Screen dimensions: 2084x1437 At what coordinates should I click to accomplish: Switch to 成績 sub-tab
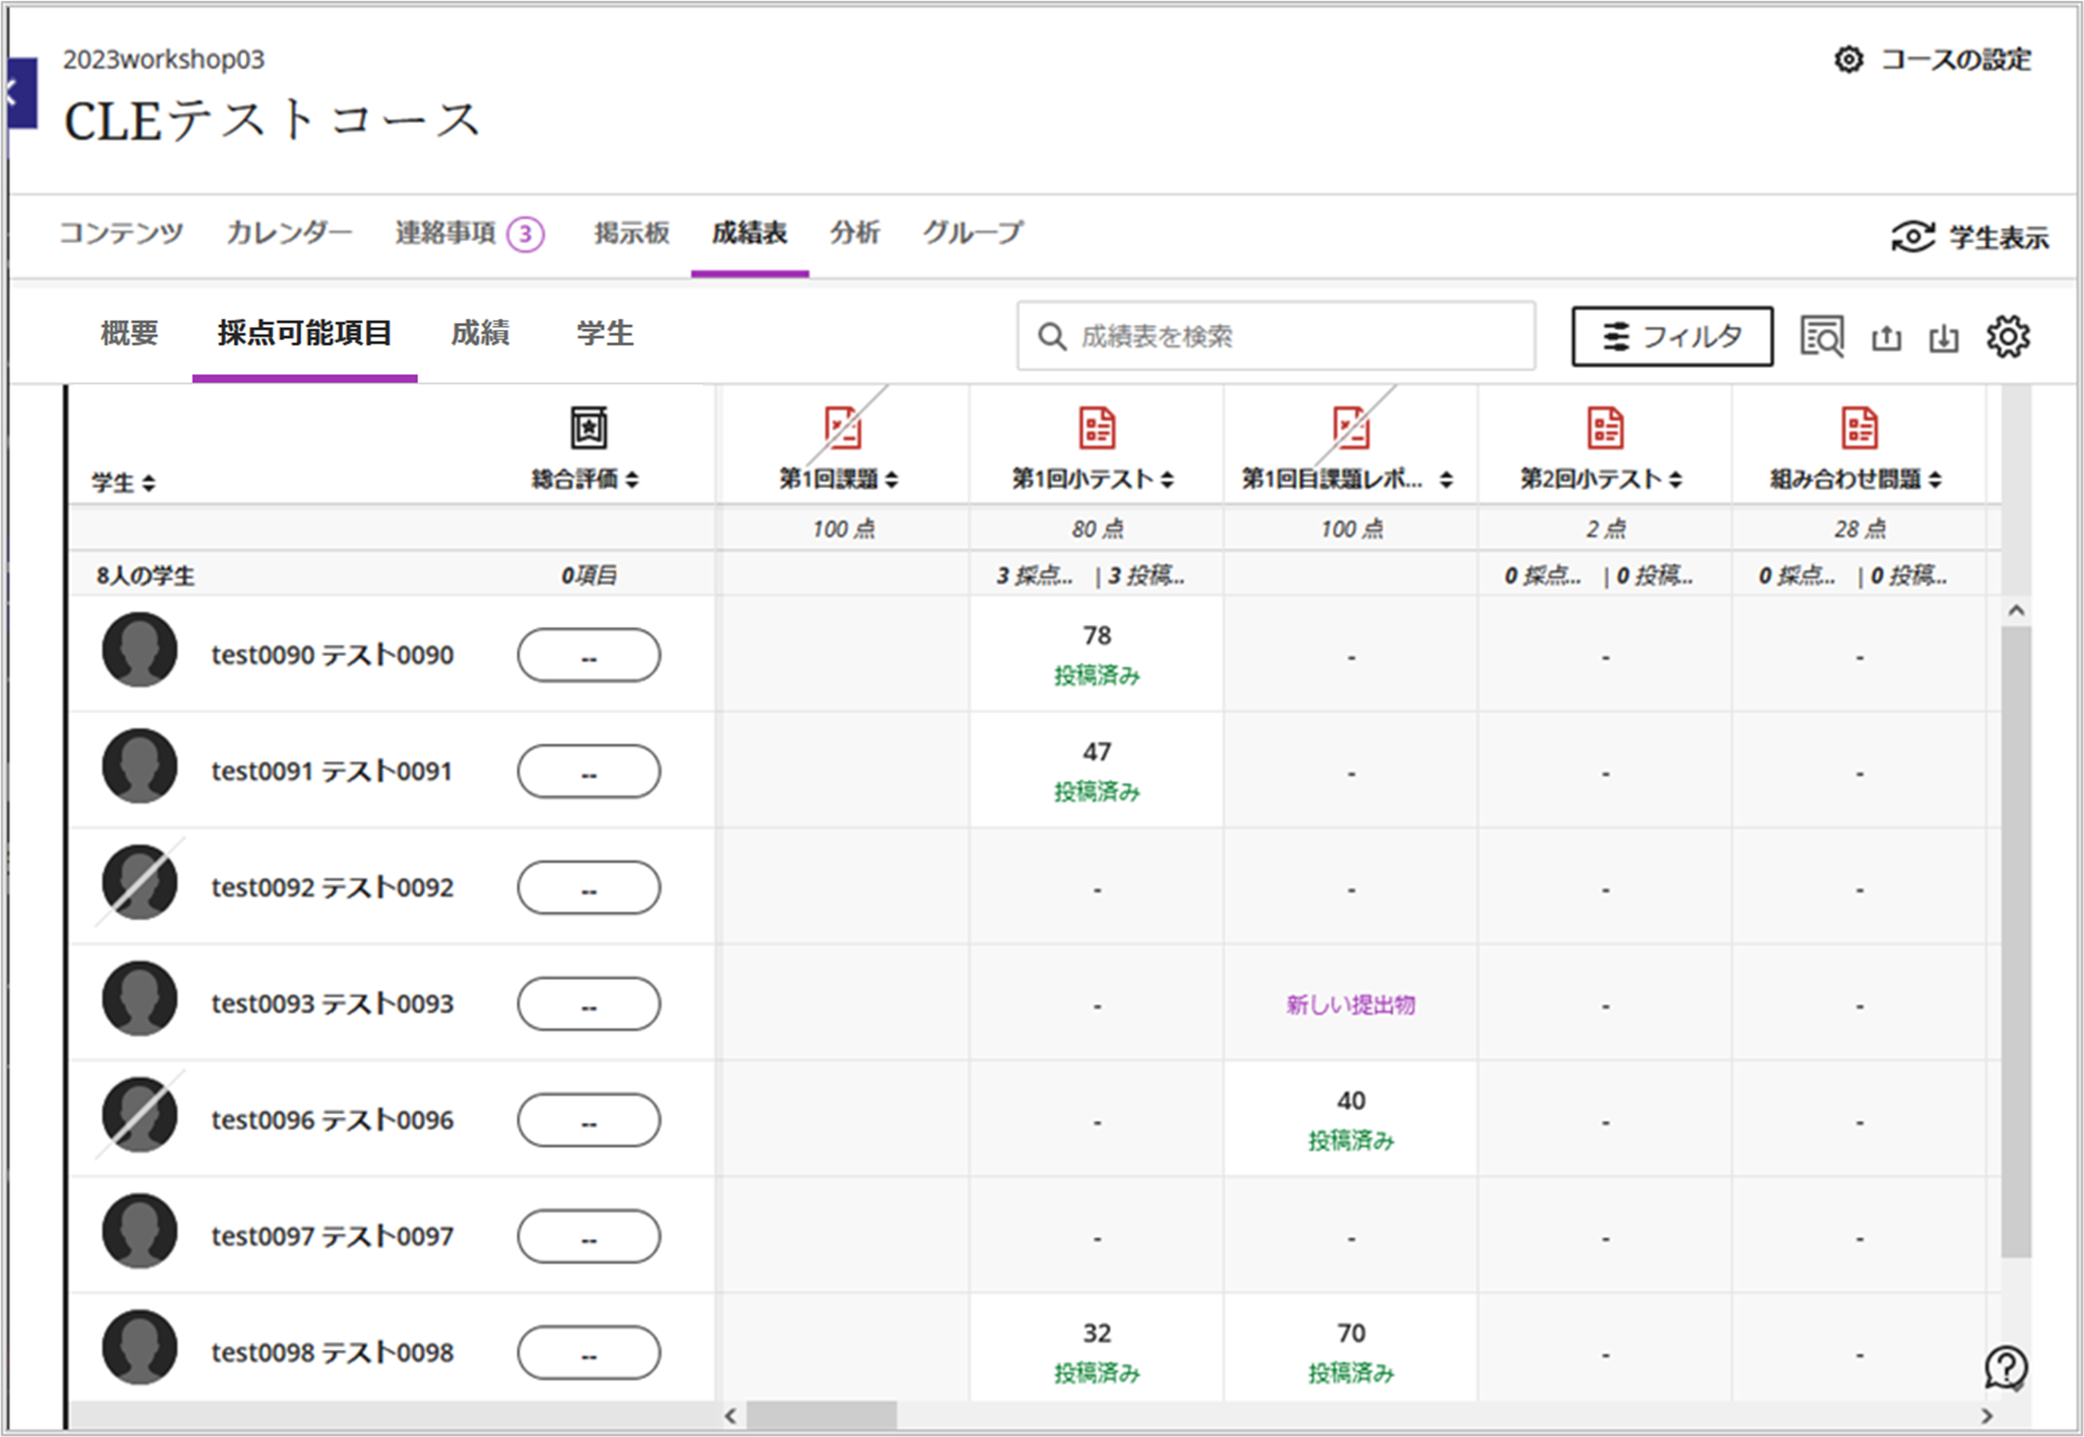tap(480, 334)
